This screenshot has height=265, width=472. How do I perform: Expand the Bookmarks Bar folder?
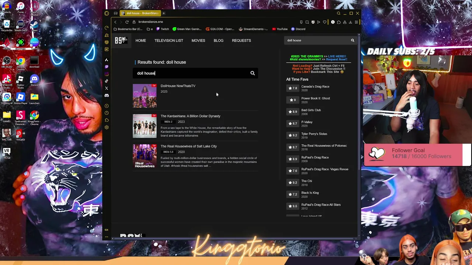click(128, 29)
